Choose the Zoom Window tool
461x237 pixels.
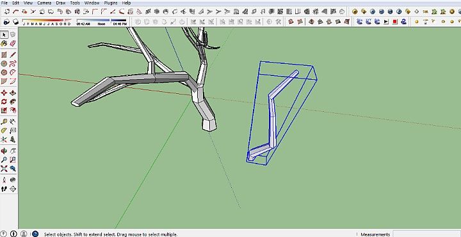tap(13, 160)
